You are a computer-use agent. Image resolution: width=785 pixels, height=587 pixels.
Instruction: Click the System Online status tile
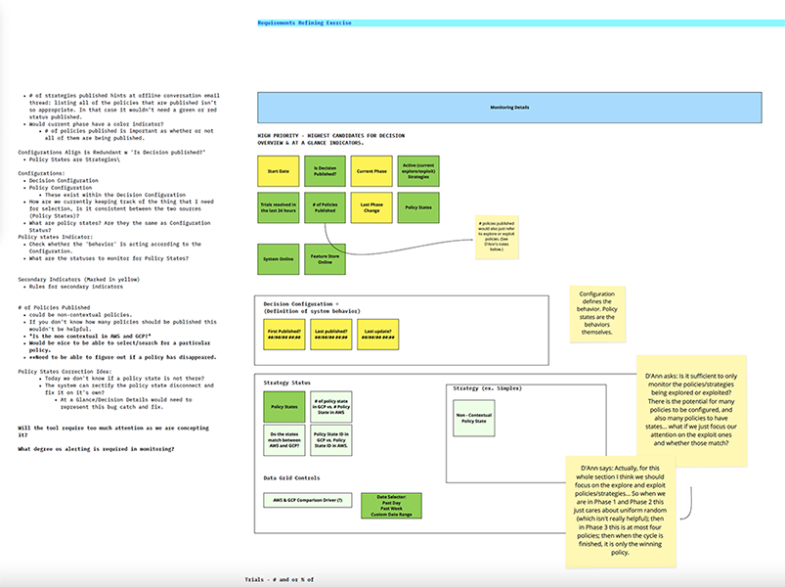tap(279, 258)
